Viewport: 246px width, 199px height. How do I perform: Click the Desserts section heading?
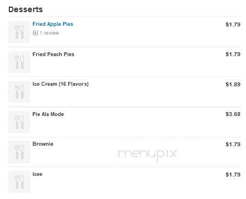[25, 9]
